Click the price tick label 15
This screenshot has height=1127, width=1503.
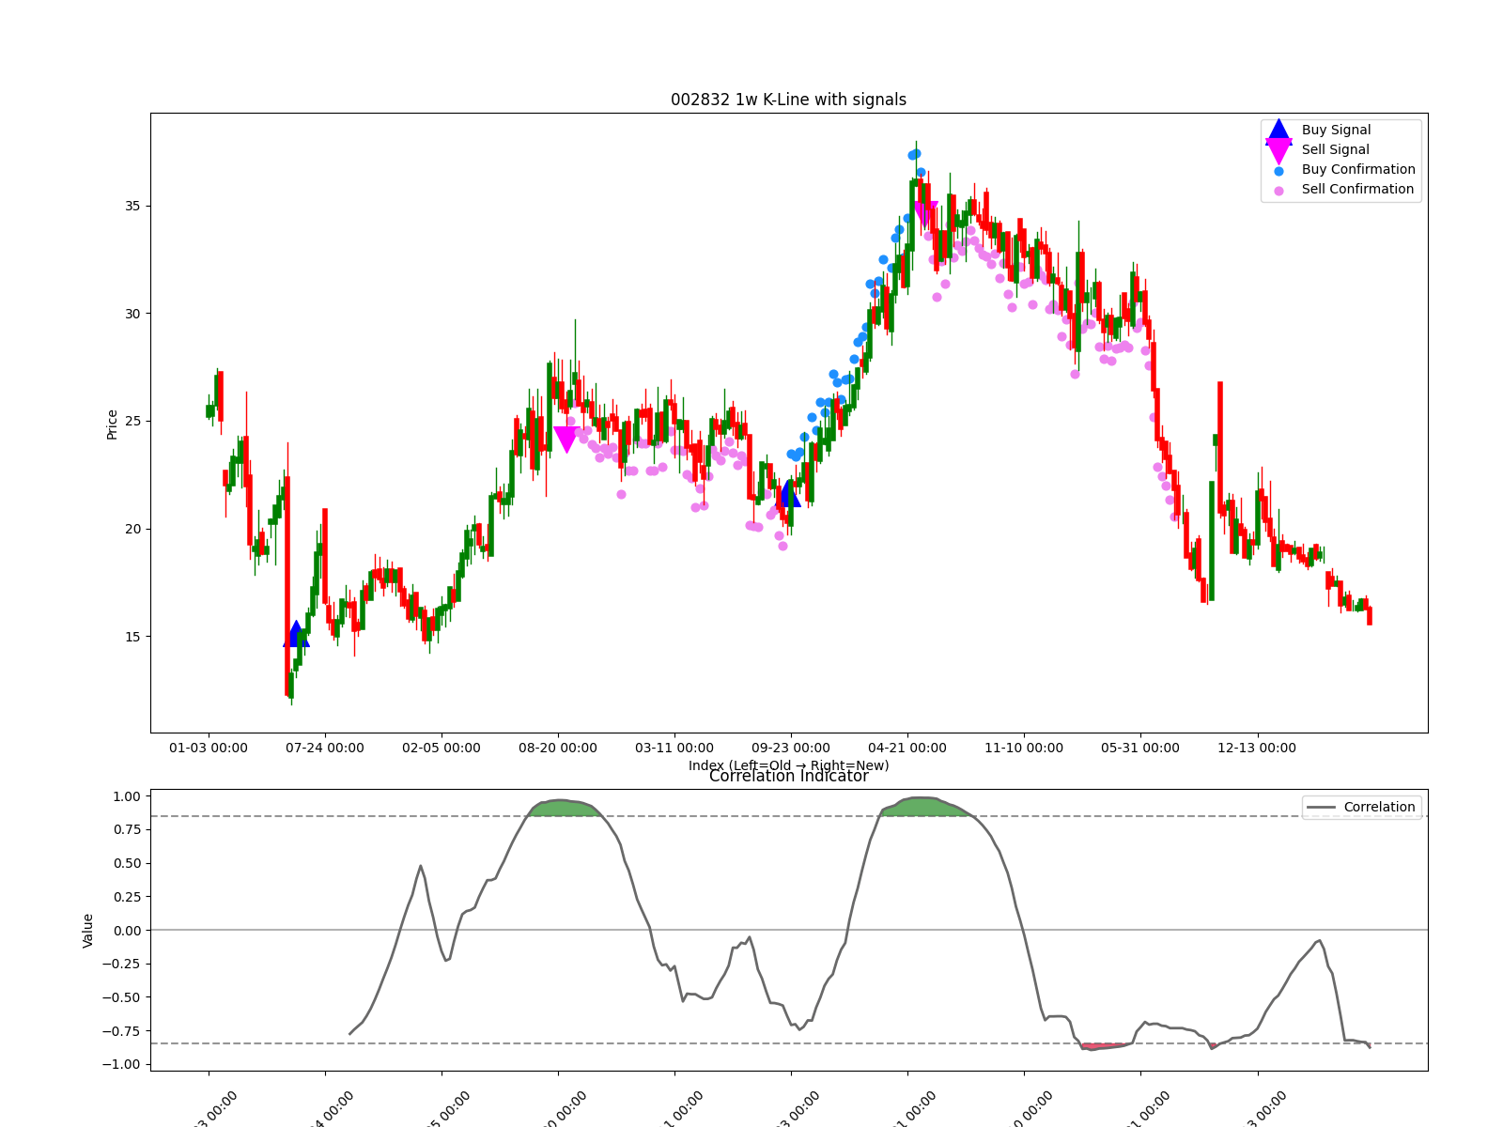coord(133,637)
